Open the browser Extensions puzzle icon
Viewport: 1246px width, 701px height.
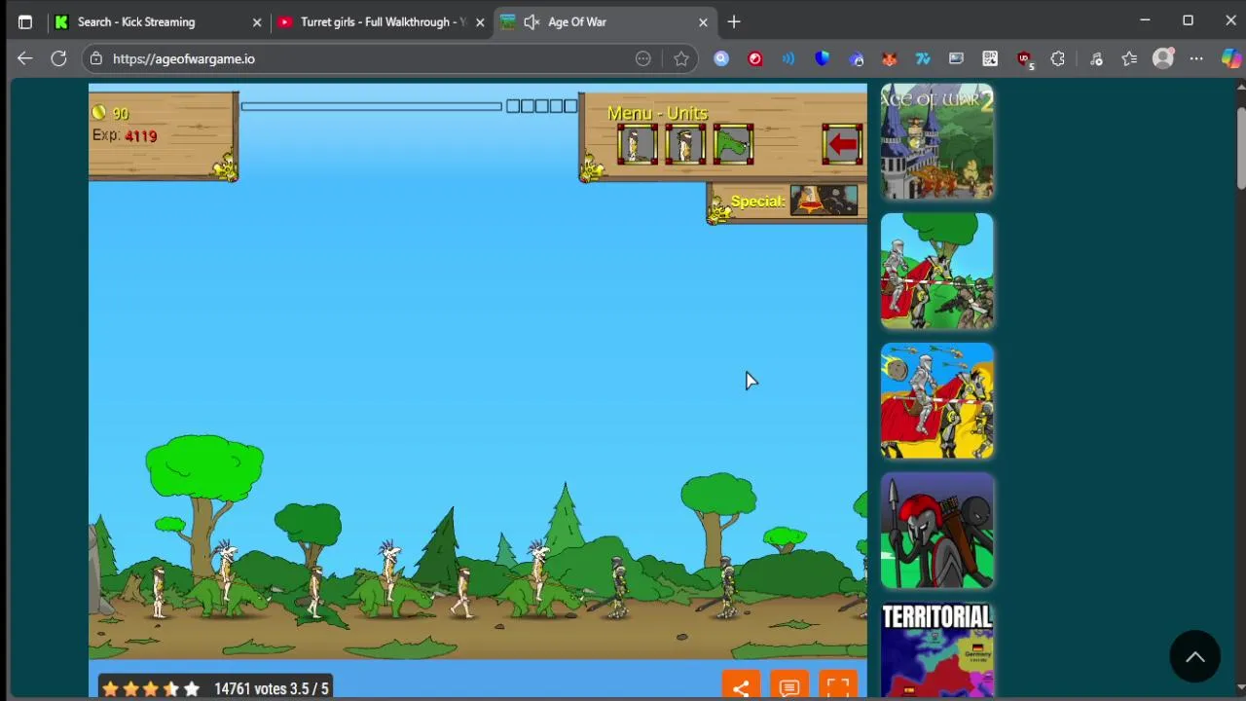pos(1058,58)
